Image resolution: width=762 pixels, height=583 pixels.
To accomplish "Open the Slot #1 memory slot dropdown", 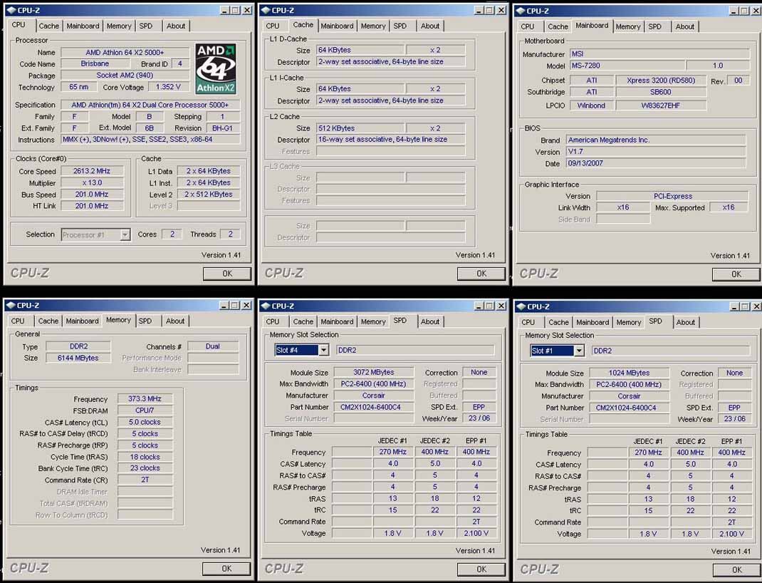I will [579, 351].
